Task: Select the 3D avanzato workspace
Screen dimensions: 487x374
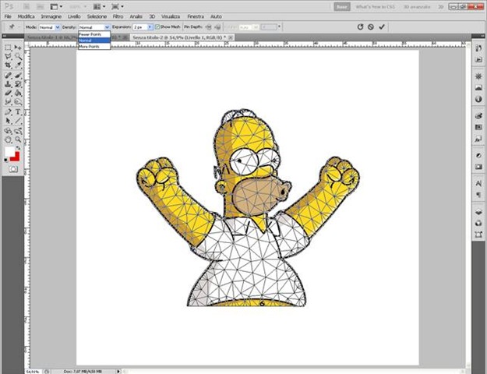Action: [417, 6]
